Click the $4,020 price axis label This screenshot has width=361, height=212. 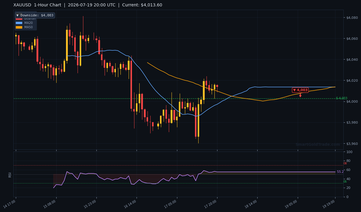coord(352,80)
